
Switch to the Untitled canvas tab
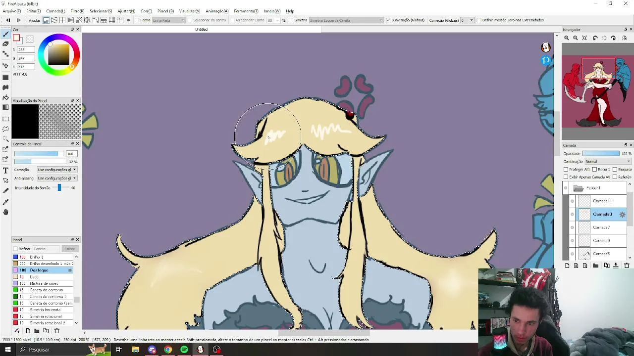[202, 30]
